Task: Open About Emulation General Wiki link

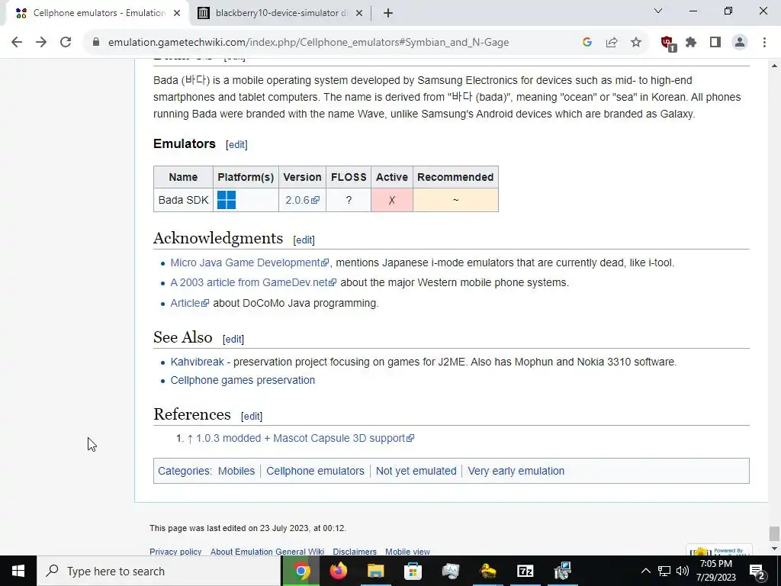Action: (x=267, y=552)
